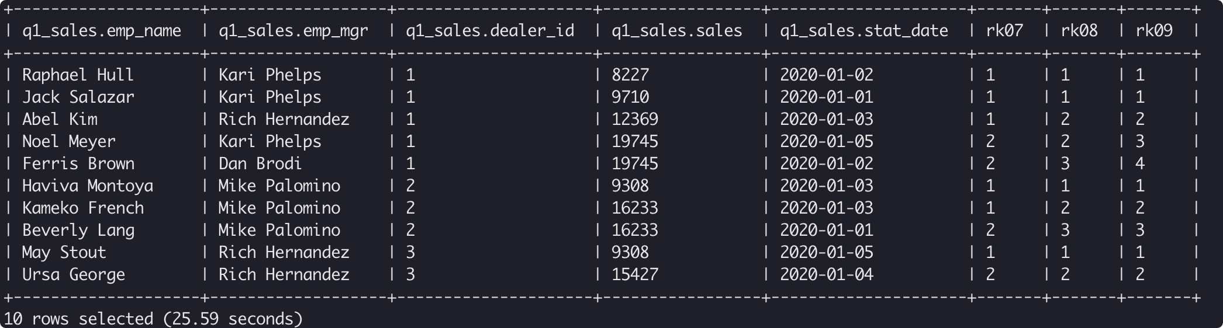Click Ferris Brown's date 2020-01-02
This screenshot has height=328, width=1223.
click(x=826, y=164)
